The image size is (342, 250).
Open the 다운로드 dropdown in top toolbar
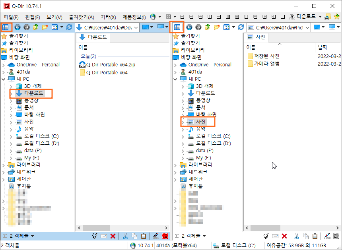pos(320,17)
